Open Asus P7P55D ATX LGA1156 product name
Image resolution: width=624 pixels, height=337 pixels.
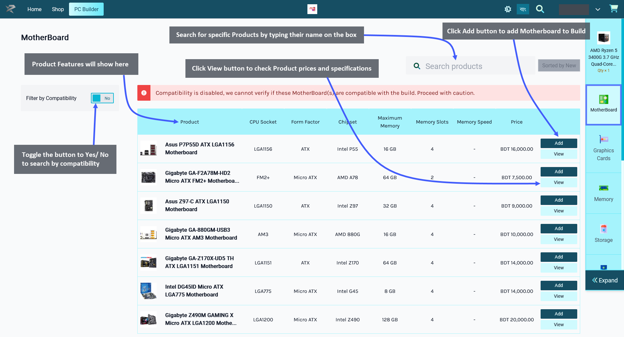coord(199,148)
